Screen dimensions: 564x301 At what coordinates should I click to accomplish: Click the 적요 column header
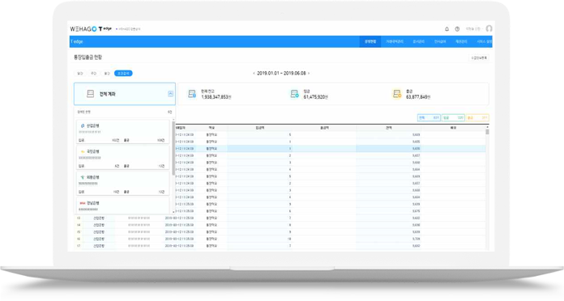point(211,128)
